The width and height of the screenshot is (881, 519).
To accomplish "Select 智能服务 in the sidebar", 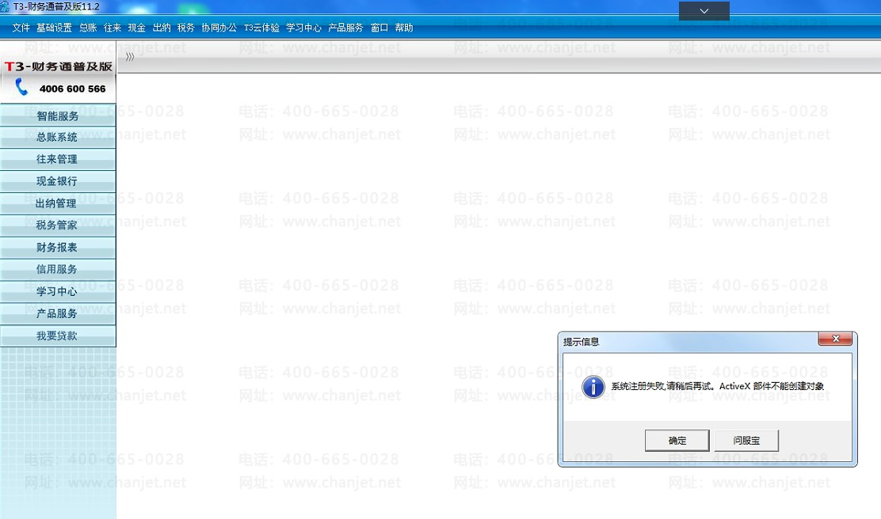I will coord(58,116).
